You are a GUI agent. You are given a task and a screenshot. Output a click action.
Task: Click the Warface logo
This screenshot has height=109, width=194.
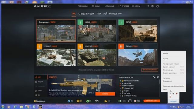42,6
